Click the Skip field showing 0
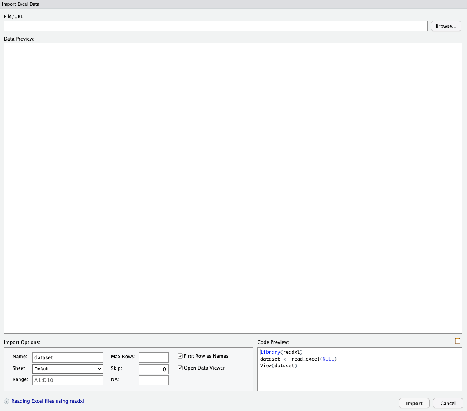Viewport: 467px width, 411px height. pyautogui.click(x=153, y=369)
